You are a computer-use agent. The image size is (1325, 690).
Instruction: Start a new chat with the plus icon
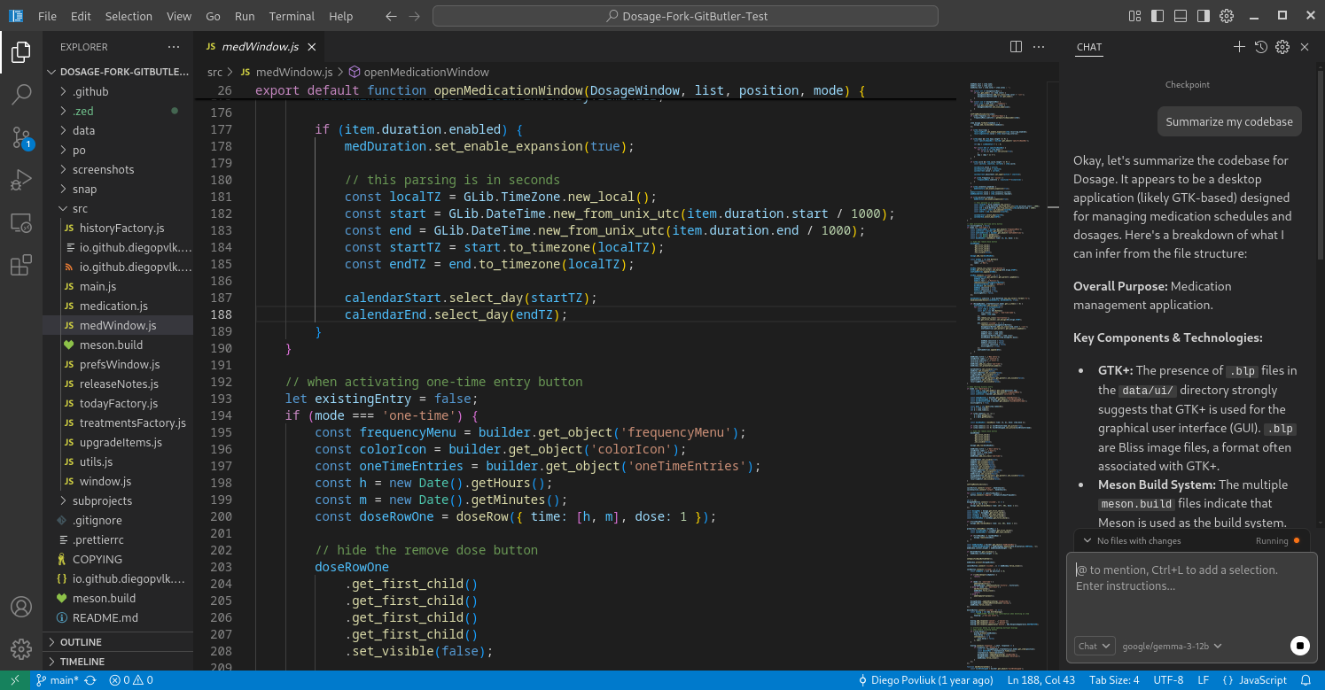click(1240, 47)
